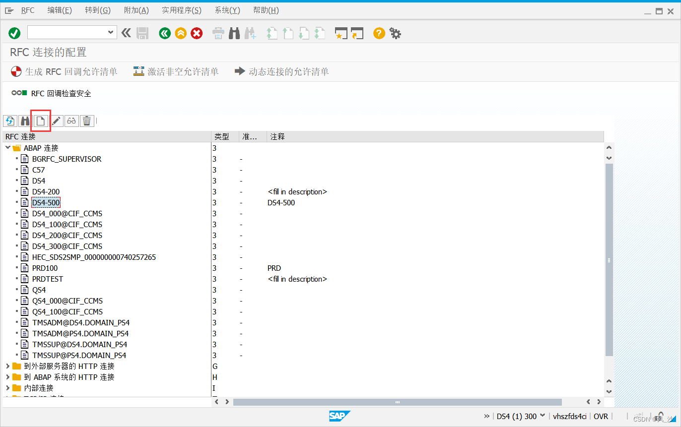
Task: Jump to the last page icon
Action: [x=320, y=33]
